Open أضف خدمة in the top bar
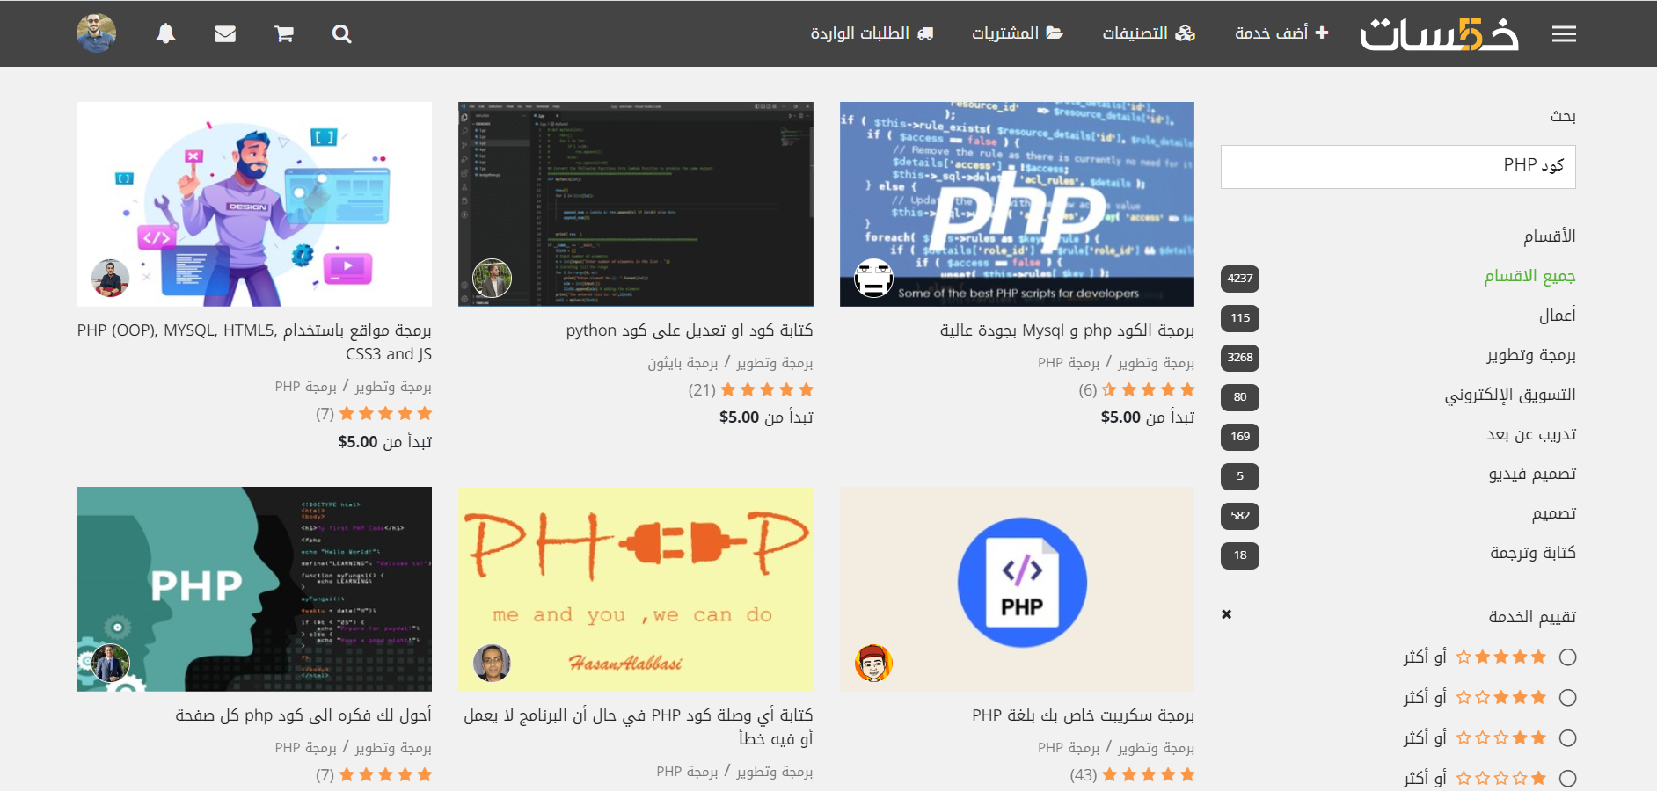The height and width of the screenshot is (791, 1657). coord(1281,33)
